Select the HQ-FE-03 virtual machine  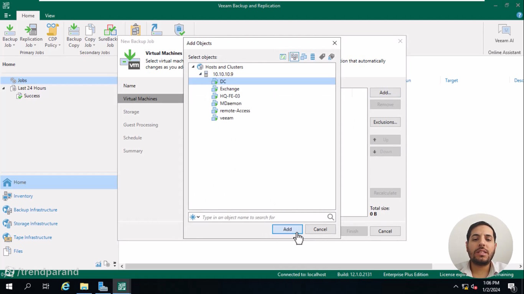coord(230,96)
